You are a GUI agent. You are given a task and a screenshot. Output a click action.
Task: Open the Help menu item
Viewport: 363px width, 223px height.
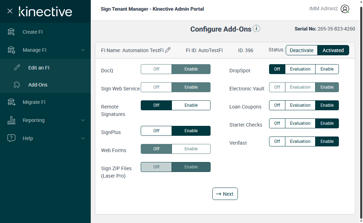pos(45,138)
